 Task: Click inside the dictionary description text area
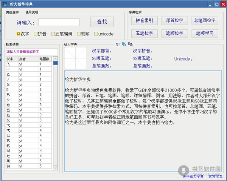143,121
